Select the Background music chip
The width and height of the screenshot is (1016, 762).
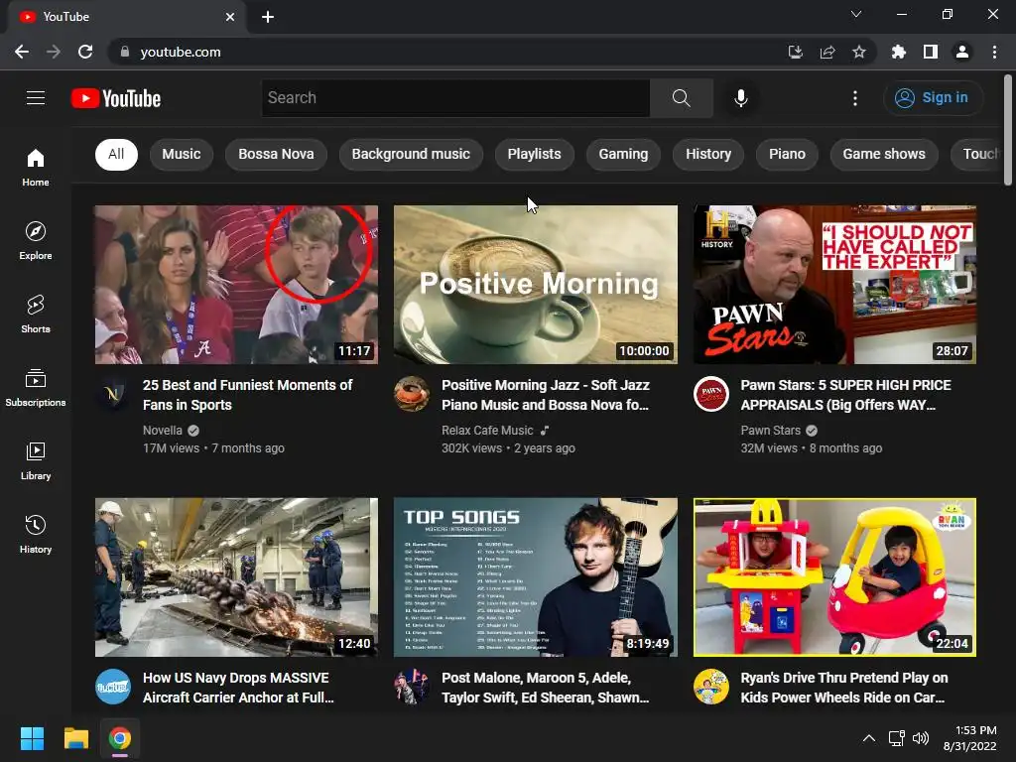tap(411, 154)
